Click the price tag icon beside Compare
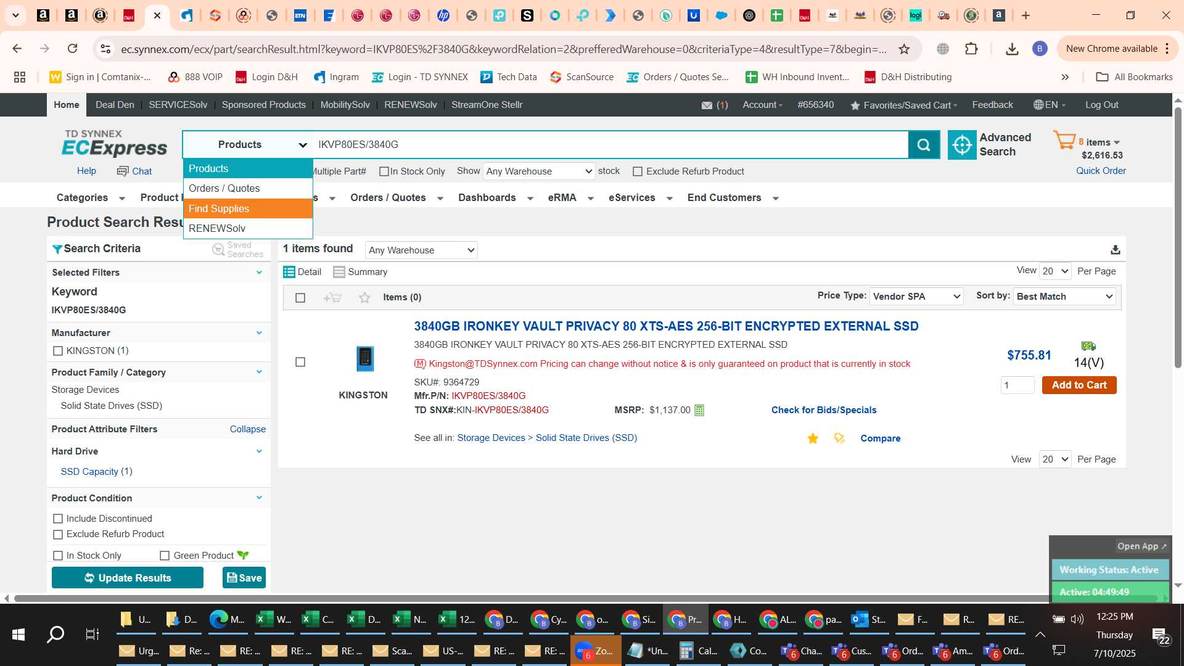 (x=839, y=438)
